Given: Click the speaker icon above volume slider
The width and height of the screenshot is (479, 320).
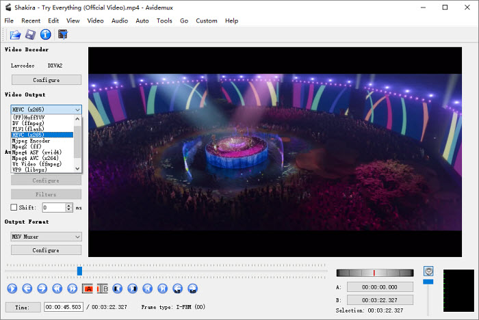Looking at the screenshot, I should click(x=428, y=271).
